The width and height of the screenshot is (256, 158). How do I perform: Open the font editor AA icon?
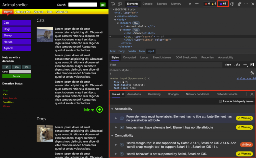pos(252,73)
